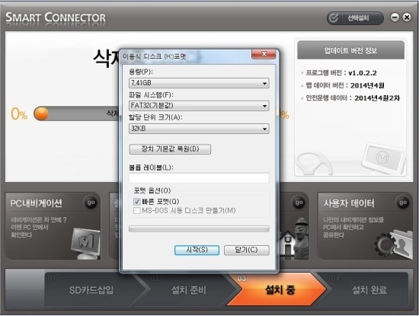The image size is (419, 316).
Task: Click the checkmark icon on 선택설치 button
Action: coord(334,18)
